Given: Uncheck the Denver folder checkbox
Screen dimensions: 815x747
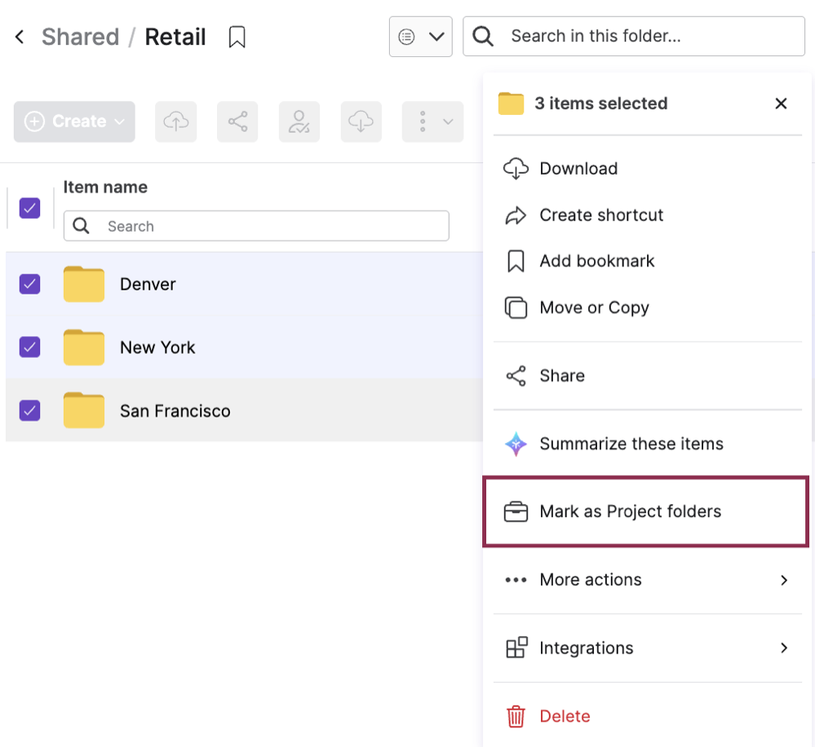Looking at the screenshot, I should (29, 284).
